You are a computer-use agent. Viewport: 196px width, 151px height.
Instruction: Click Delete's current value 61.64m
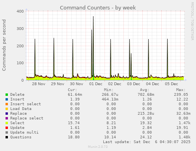[75, 95]
